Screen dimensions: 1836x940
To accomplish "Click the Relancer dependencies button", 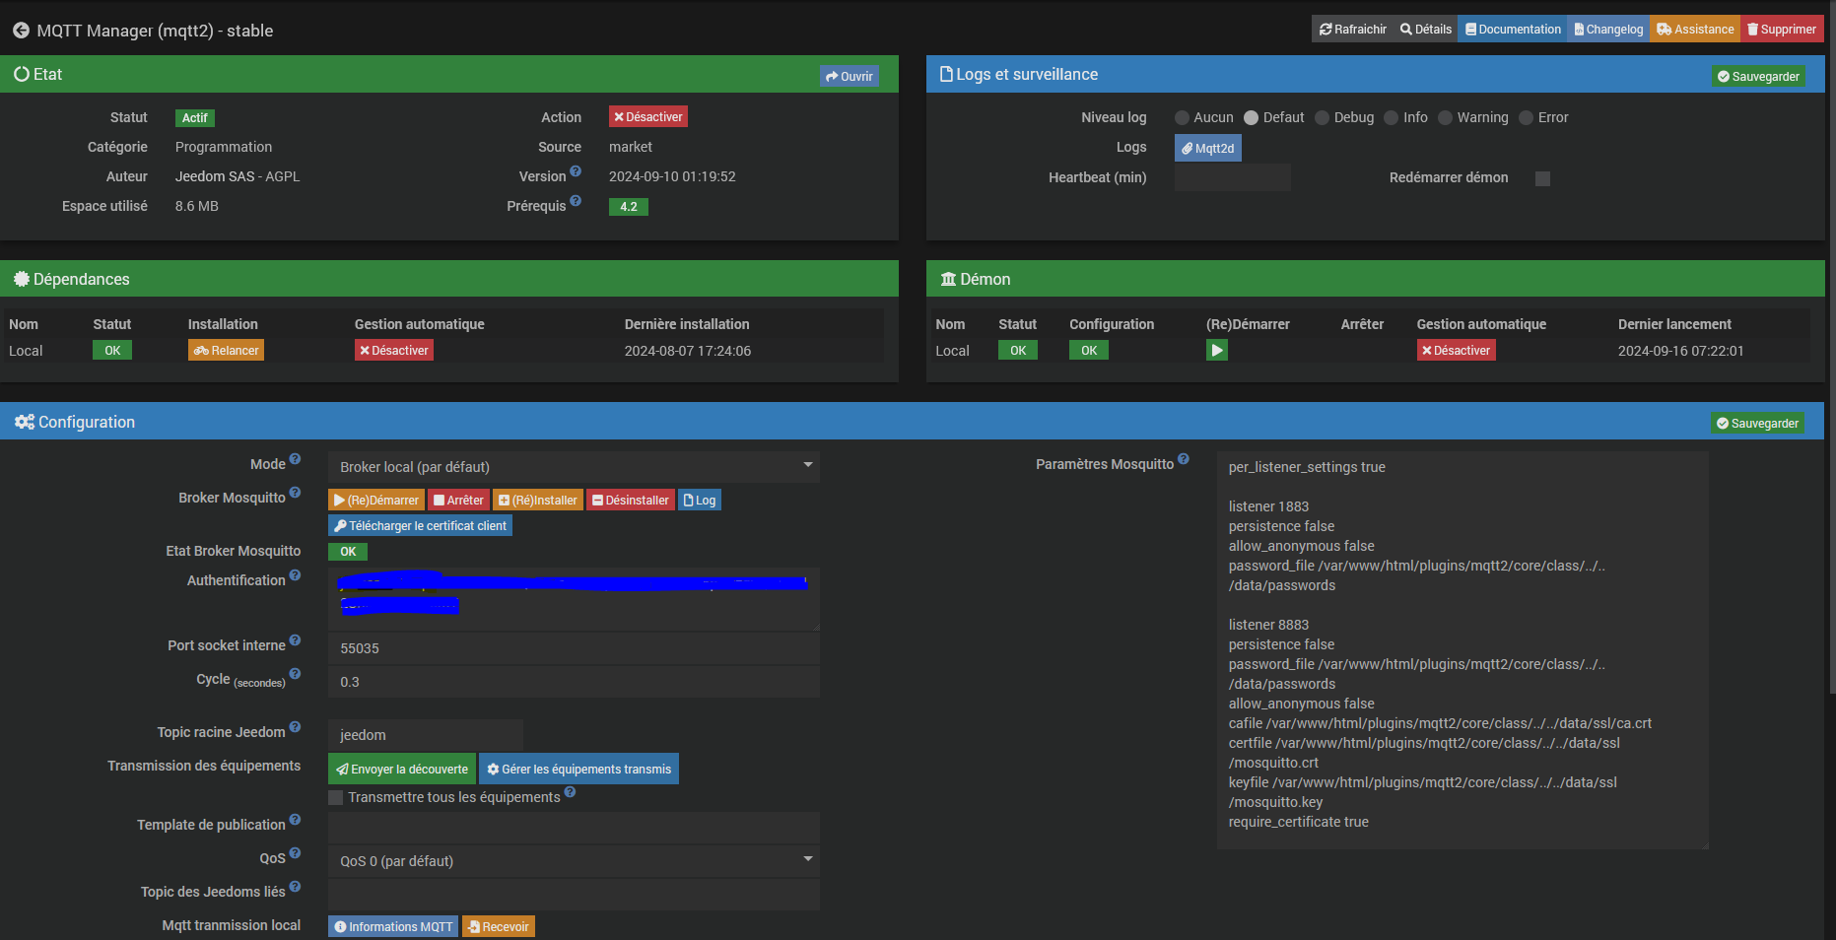I will point(226,351).
